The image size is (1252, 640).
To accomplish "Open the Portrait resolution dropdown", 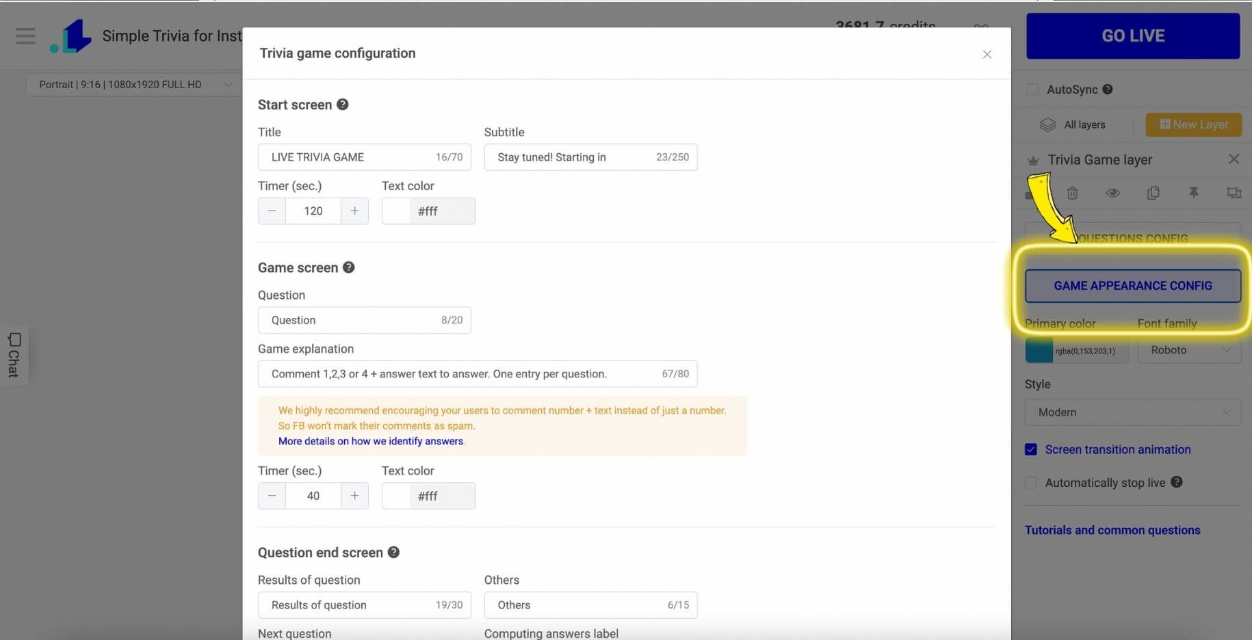I will coord(135,85).
